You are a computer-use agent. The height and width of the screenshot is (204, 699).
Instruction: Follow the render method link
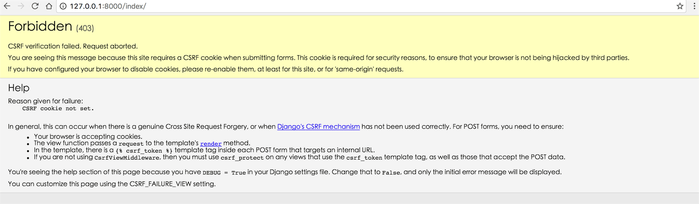point(210,143)
